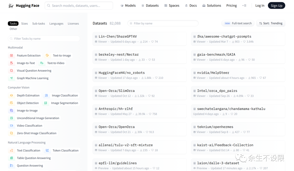The height and width of the screenshot is (171, 294).
Task: Select the Image Classification task icon
Action: click(46, 95)
